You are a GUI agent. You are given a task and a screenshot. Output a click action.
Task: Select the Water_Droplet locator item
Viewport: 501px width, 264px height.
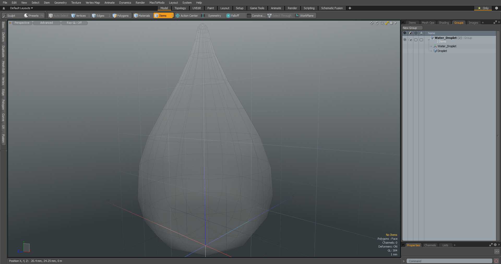point(447,46)
